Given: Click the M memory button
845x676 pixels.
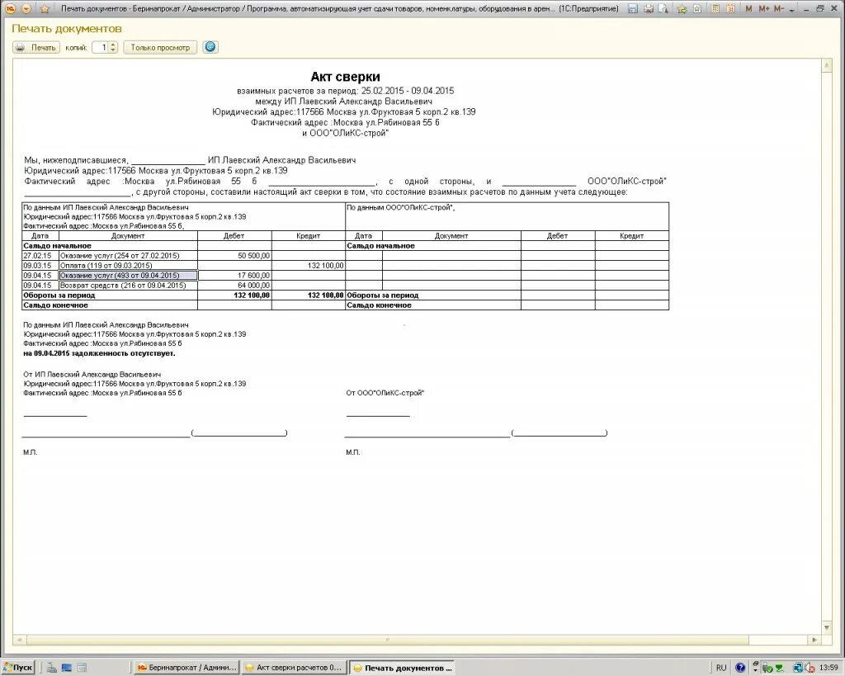Looking at the screenshot, I should [x=748, y=8].
